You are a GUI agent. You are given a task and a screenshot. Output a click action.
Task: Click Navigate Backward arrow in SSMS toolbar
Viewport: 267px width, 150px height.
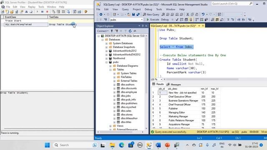101,15
